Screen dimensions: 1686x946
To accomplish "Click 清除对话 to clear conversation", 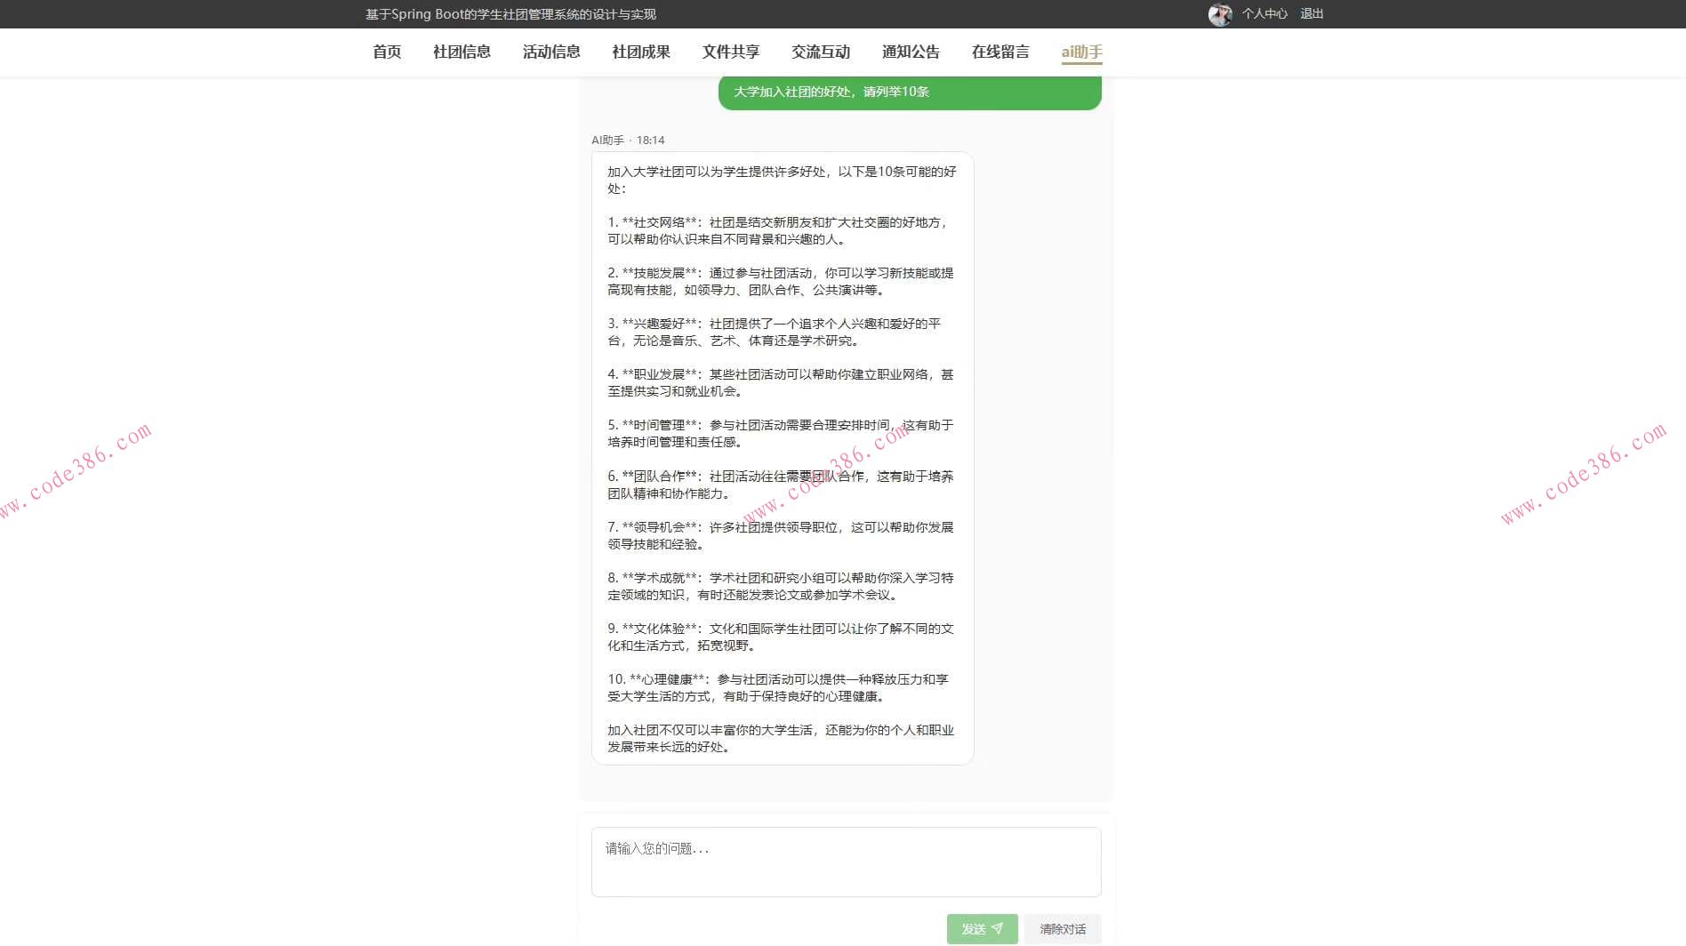I will click(x=1062, y=928).
